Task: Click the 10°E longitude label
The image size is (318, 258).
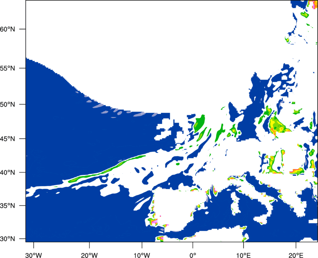Action: 243,255
